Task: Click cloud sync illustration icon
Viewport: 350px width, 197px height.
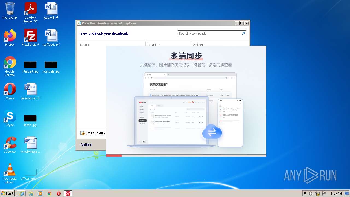Action: click(x=212, y=132)
